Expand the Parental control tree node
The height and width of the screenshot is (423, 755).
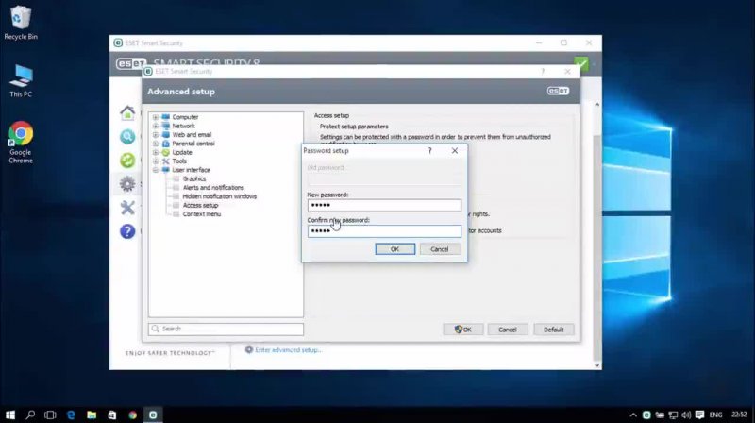tap(156, 144)
